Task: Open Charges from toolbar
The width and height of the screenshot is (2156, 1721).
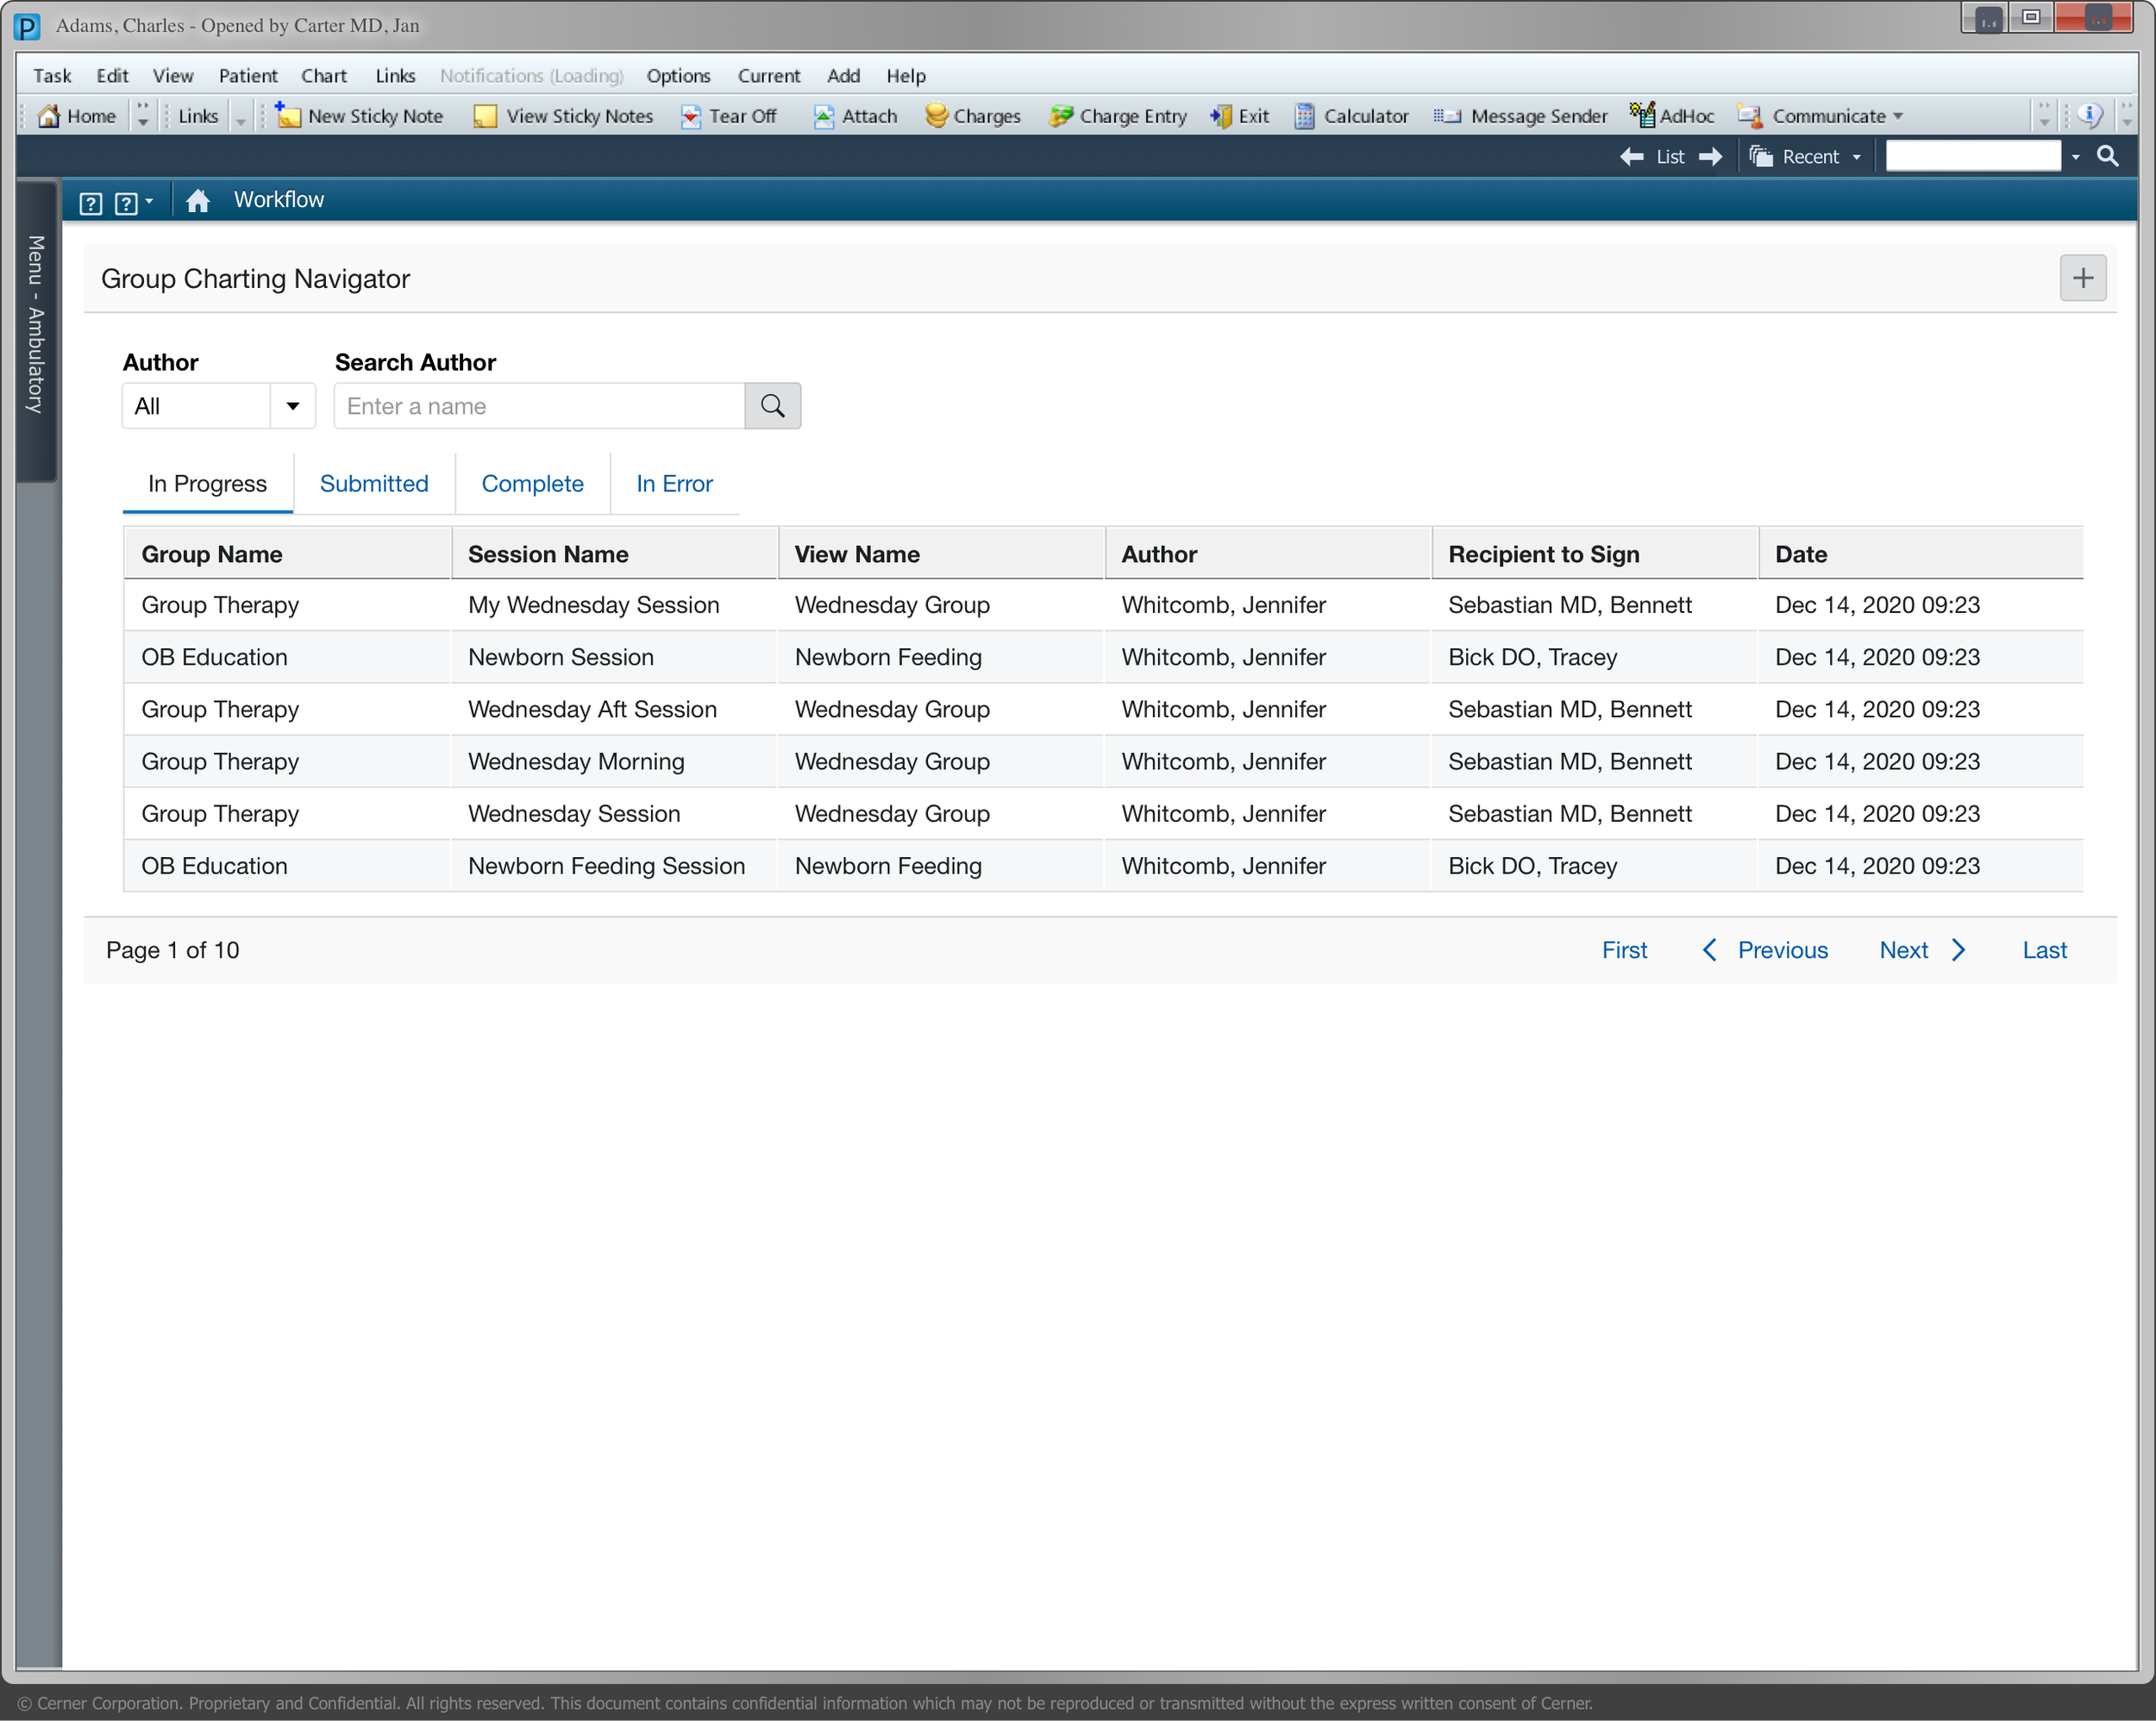Action: [x=972, y=116]
